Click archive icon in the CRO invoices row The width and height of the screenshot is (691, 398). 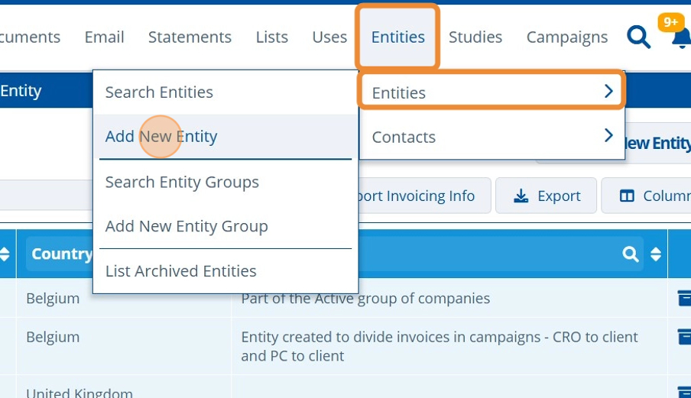(684, 337)
